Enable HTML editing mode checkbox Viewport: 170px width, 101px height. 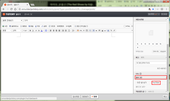pos(125,26)
